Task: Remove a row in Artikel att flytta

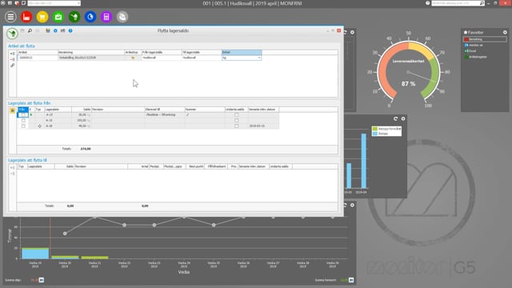Action: click(x=13, y=59)
